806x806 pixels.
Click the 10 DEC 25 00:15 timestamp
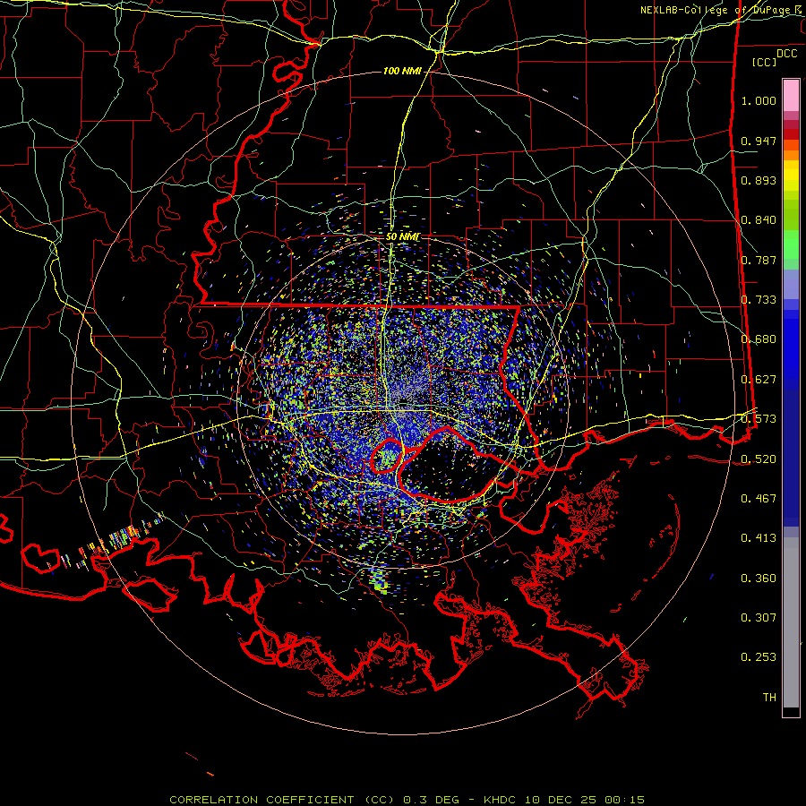(x=585, y=800)
